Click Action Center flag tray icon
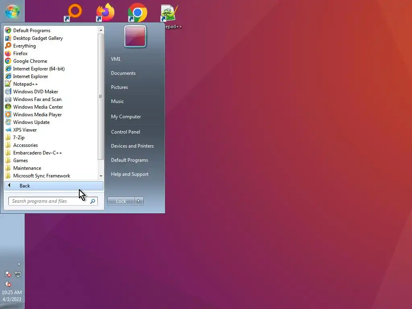 [x=8, y=274]
